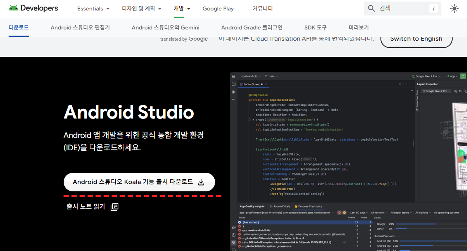
Task: Select the SDK 도구 tab
Action: (x=316, y=28)
